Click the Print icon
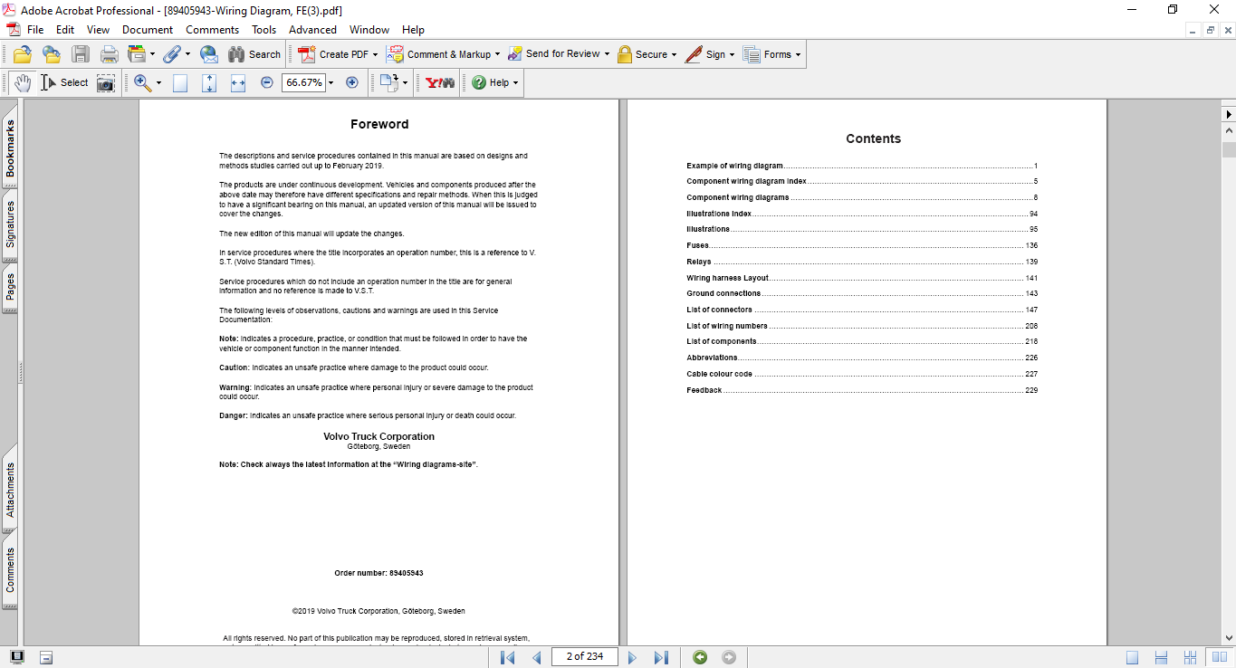1236x668 pixels. [x=110, y=54]
